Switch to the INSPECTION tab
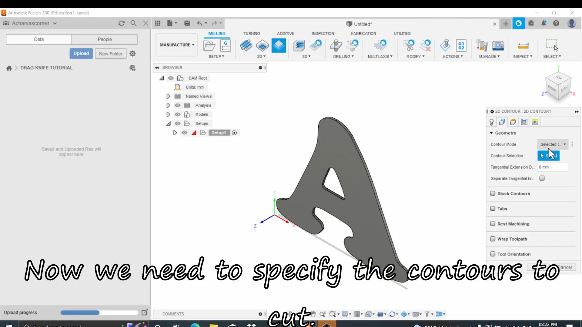 click(x=323, y=34)
